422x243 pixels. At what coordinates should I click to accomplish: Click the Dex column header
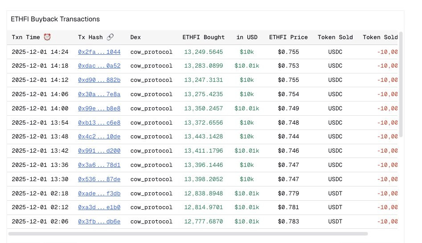pos(135,37)
